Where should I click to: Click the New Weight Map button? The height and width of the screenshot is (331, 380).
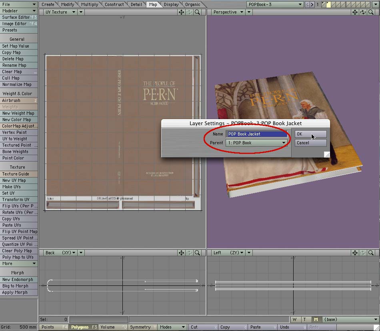pyautogui.click(x=19, y=113)
